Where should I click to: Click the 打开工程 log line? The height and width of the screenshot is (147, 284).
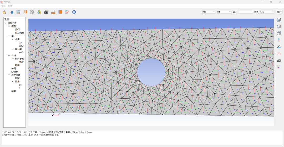47,132
